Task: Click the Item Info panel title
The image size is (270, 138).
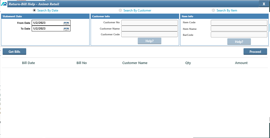Action: click(x=187, y=16)
